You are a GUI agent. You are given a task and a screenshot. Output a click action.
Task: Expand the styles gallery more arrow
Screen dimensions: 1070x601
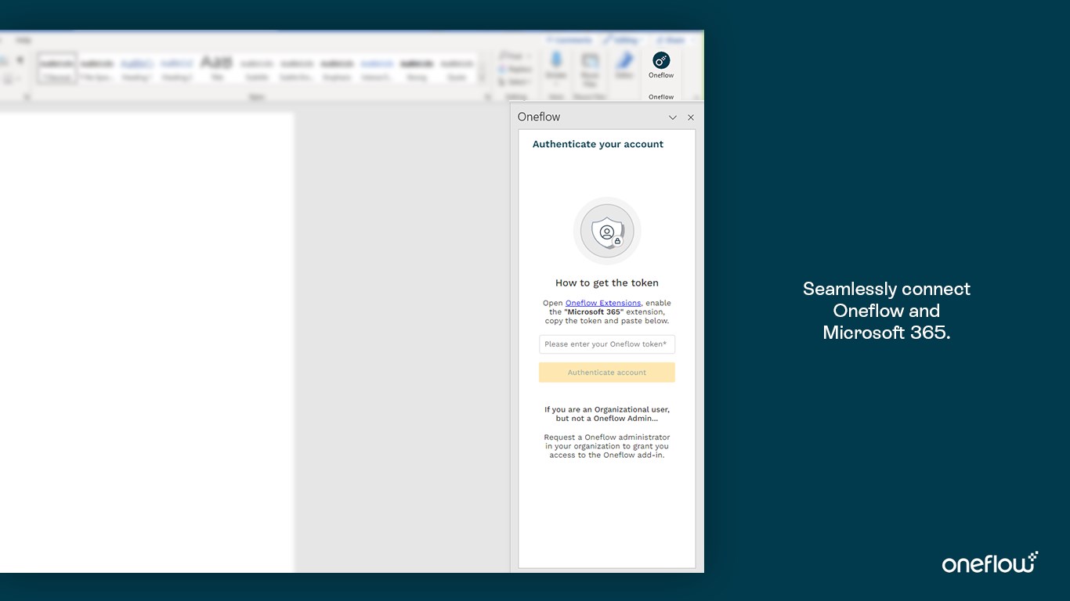(482, 79)
